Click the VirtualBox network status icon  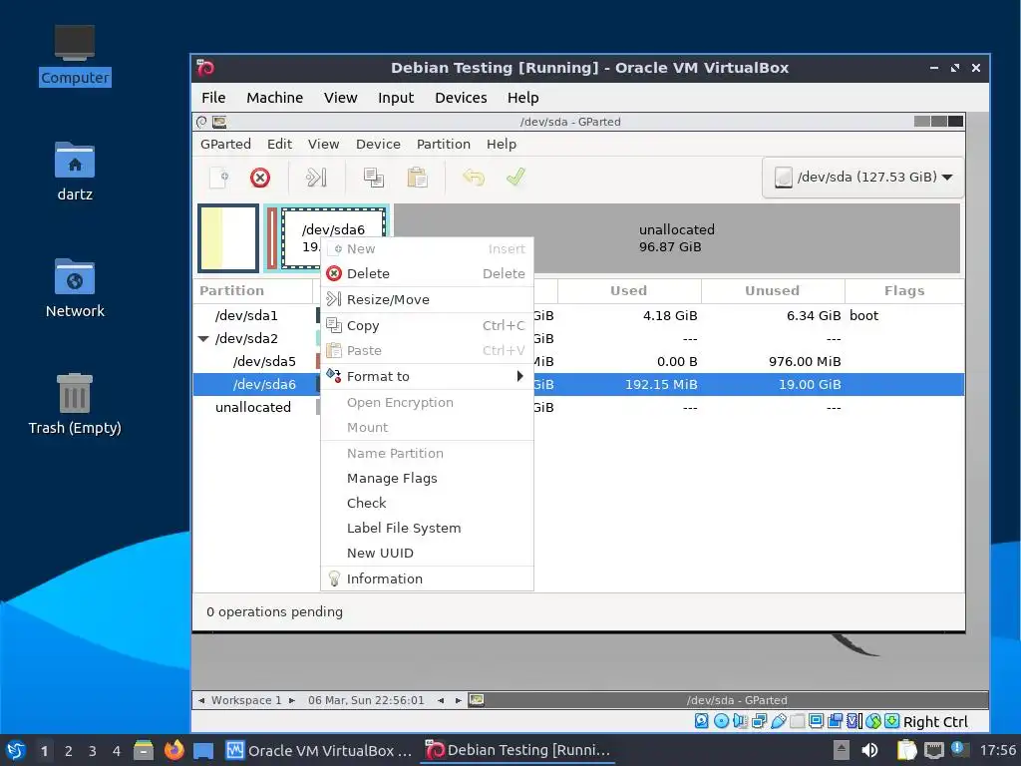[x=759, y=721]
